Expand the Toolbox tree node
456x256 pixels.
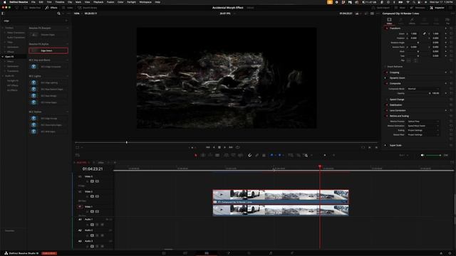[3, 28]
